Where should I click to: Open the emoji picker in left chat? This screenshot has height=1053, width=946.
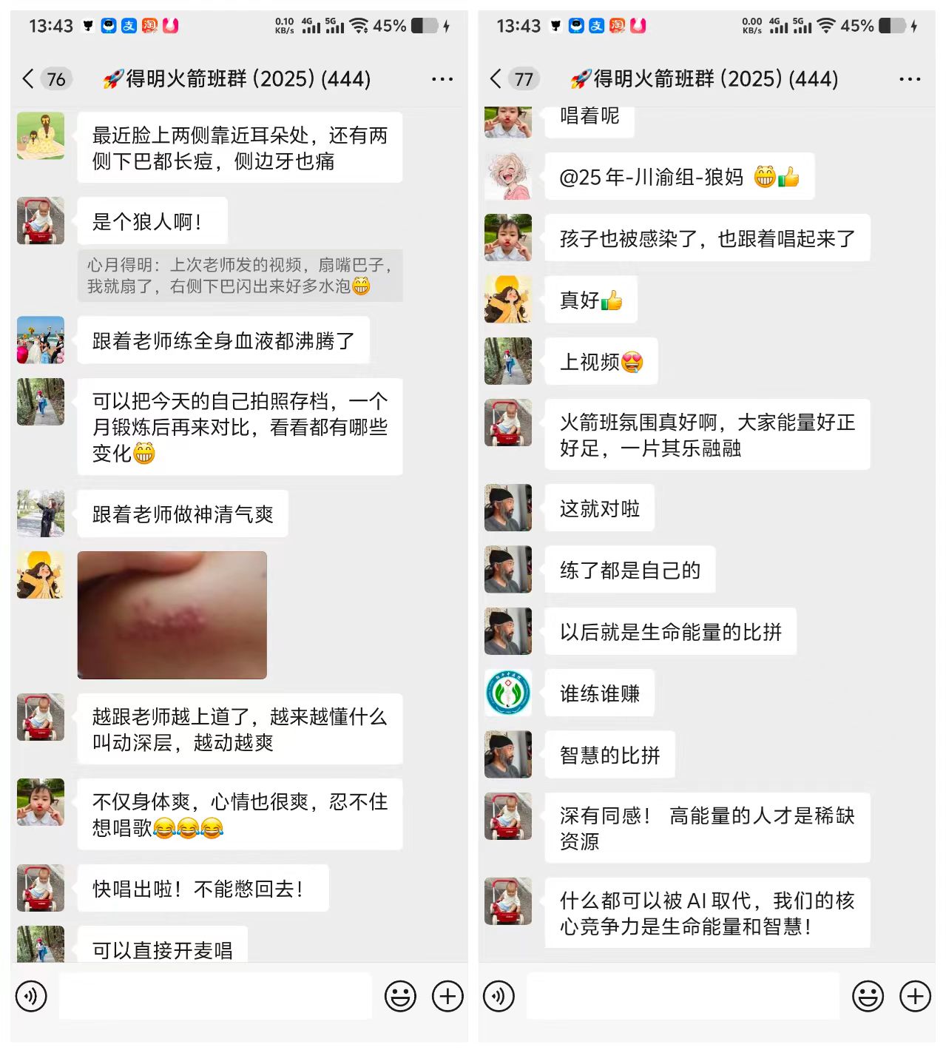(400, 997)
